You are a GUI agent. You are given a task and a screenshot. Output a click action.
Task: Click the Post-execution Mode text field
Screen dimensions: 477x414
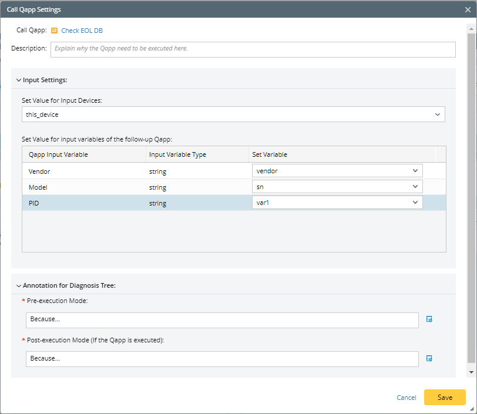222,358
